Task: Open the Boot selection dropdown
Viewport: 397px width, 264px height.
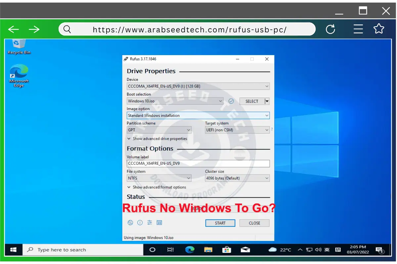Action: pyautogui.click(x=220, y=101)
